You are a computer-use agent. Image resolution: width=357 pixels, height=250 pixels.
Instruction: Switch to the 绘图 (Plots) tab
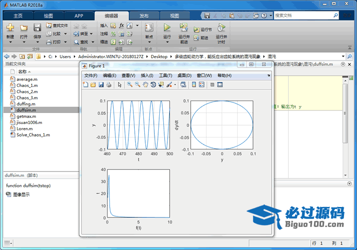point(48,15)
